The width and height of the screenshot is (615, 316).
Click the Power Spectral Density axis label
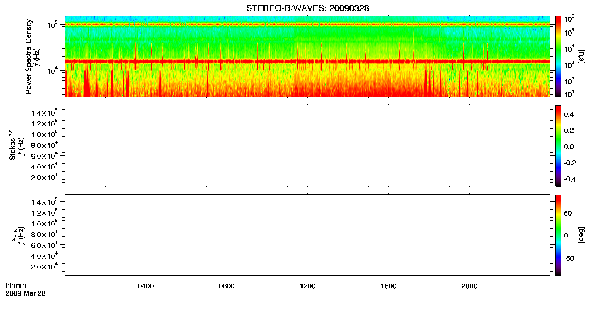coord(28,56)
